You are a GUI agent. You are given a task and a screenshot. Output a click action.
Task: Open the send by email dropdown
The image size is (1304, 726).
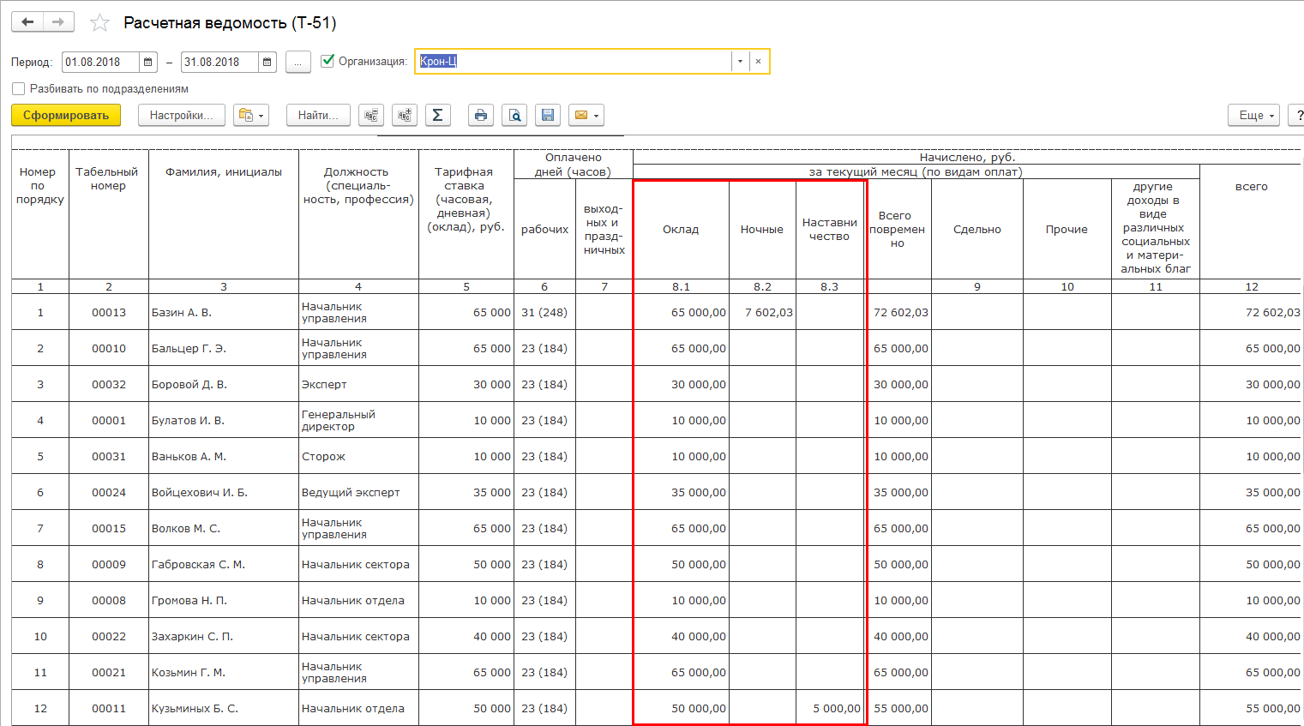[586, 116]
